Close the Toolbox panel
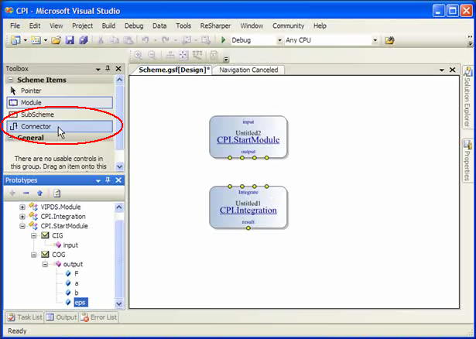 [118, 69]
